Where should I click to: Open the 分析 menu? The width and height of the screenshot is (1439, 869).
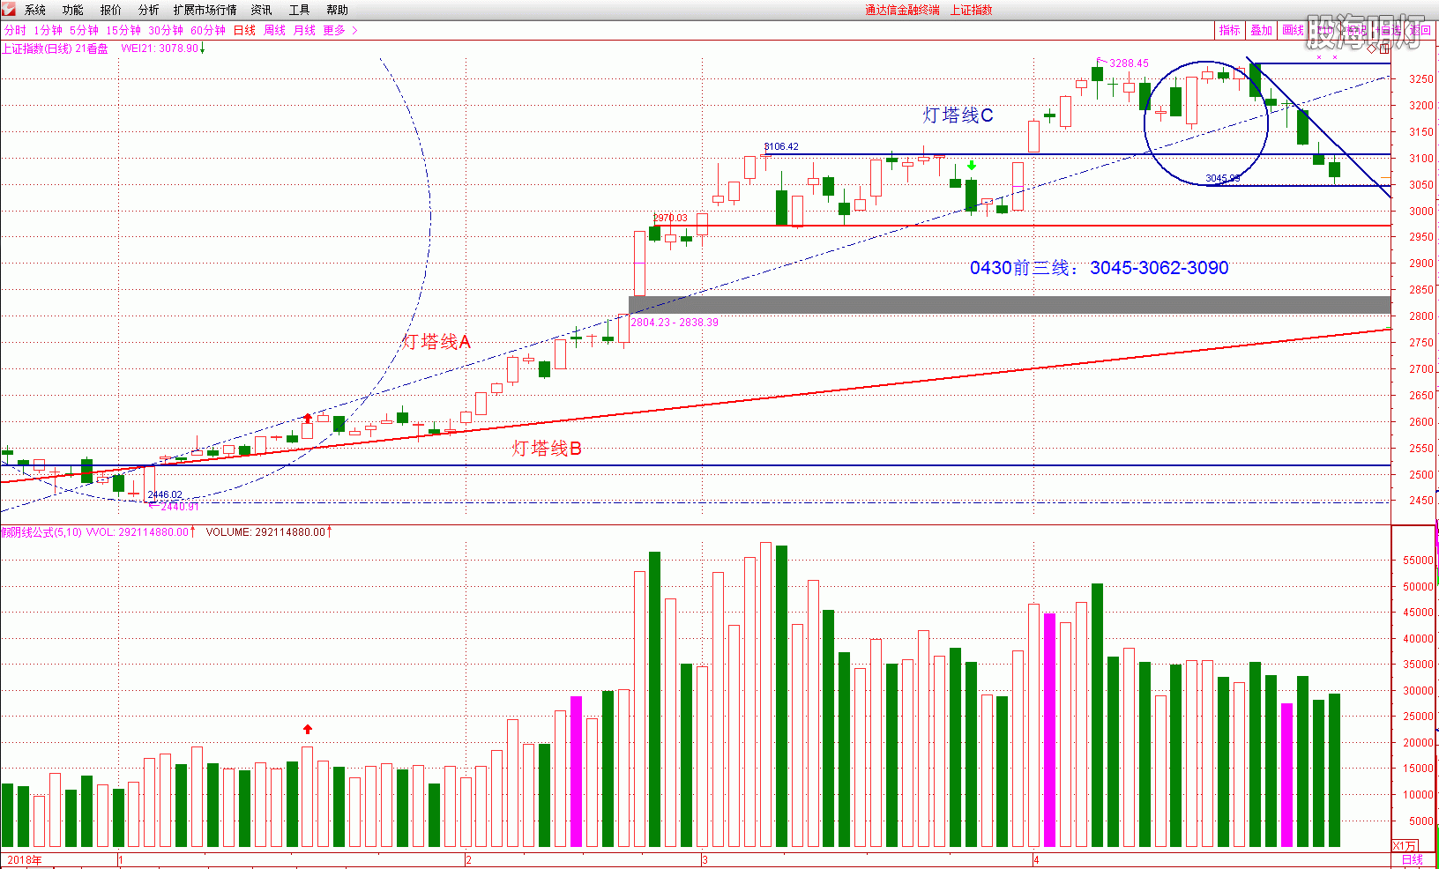click(149, 10)
